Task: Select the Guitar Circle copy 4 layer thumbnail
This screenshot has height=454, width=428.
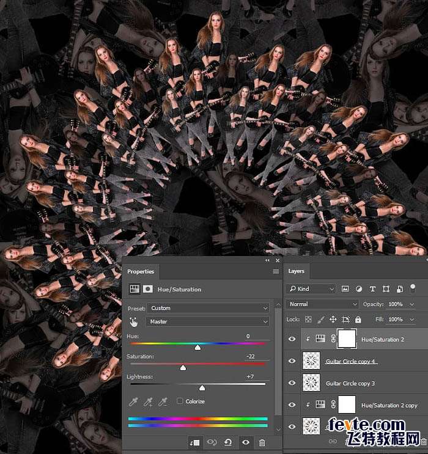Action: coord(311,361)
